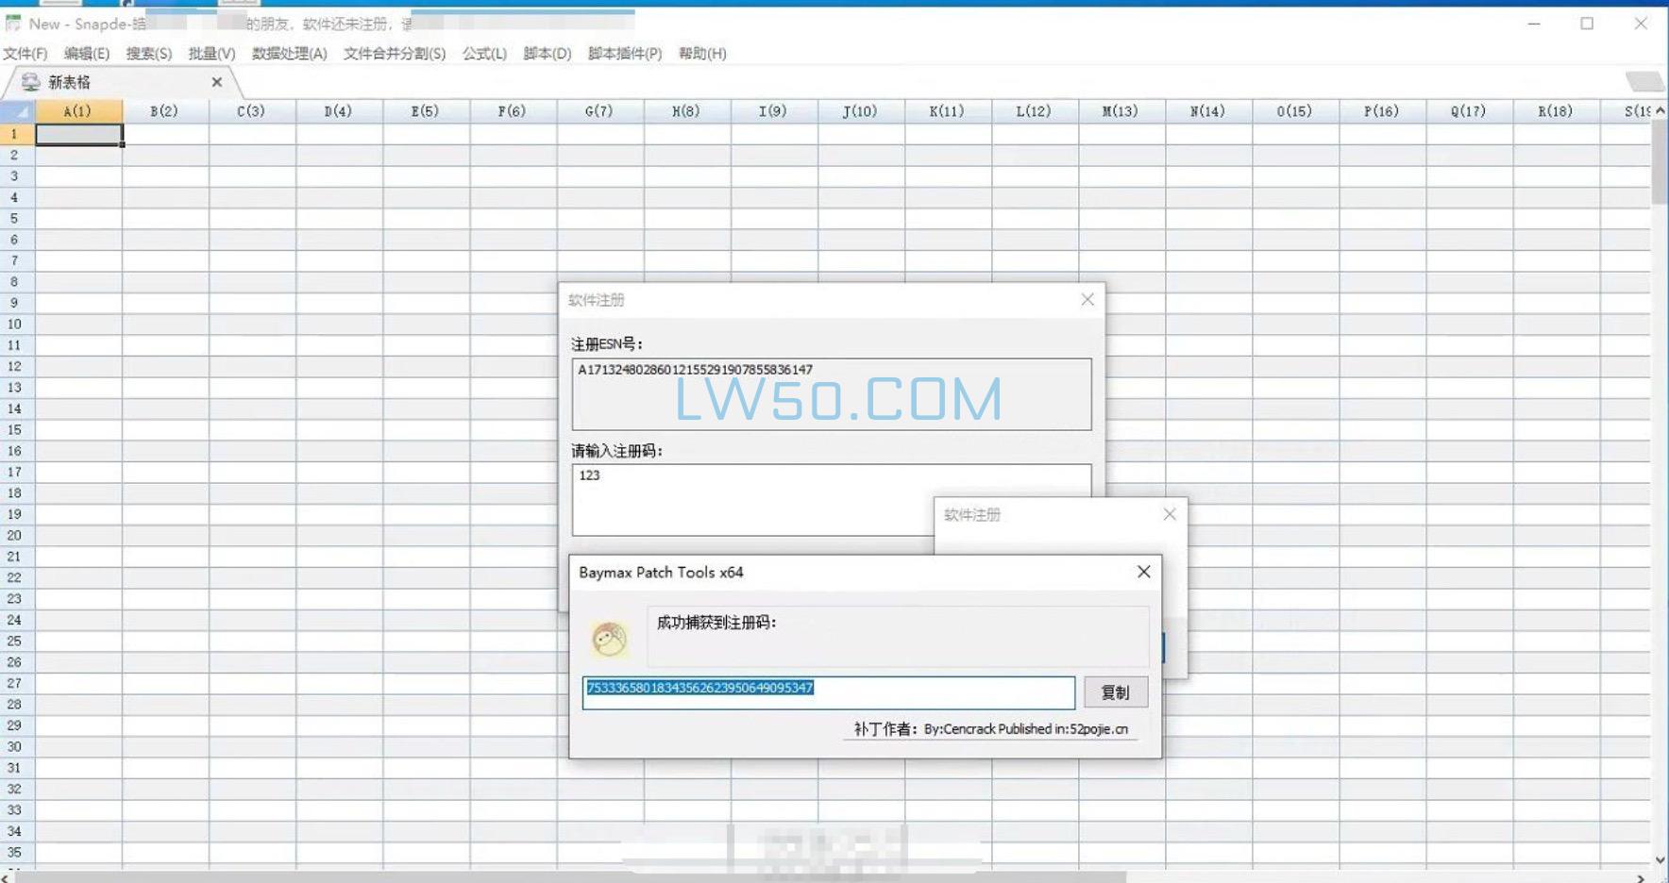
Task: Click the select-all corner of the grid
Action: click(18, 111)
